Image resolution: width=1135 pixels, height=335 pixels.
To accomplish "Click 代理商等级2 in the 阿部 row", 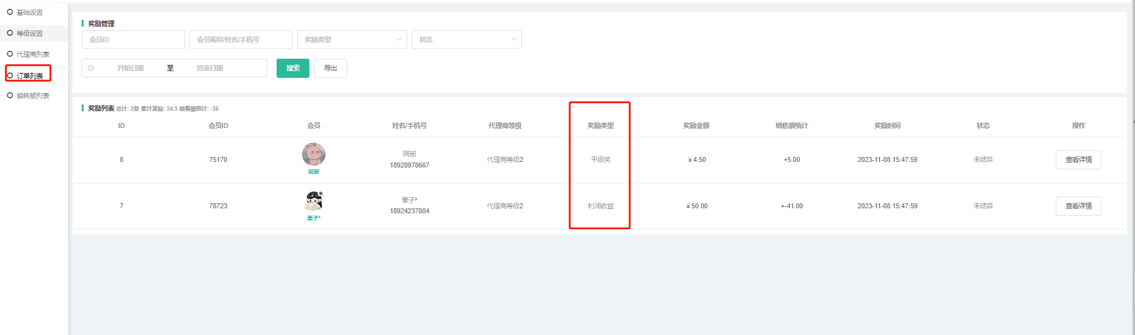I will coord(505,159).
